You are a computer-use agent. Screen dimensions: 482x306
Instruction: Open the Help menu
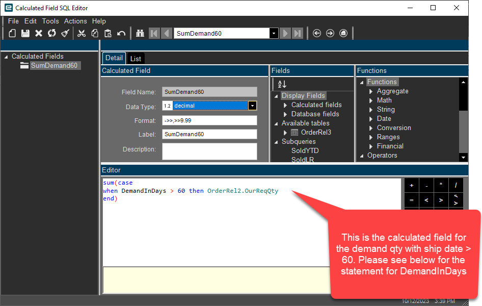click(99, 21)
